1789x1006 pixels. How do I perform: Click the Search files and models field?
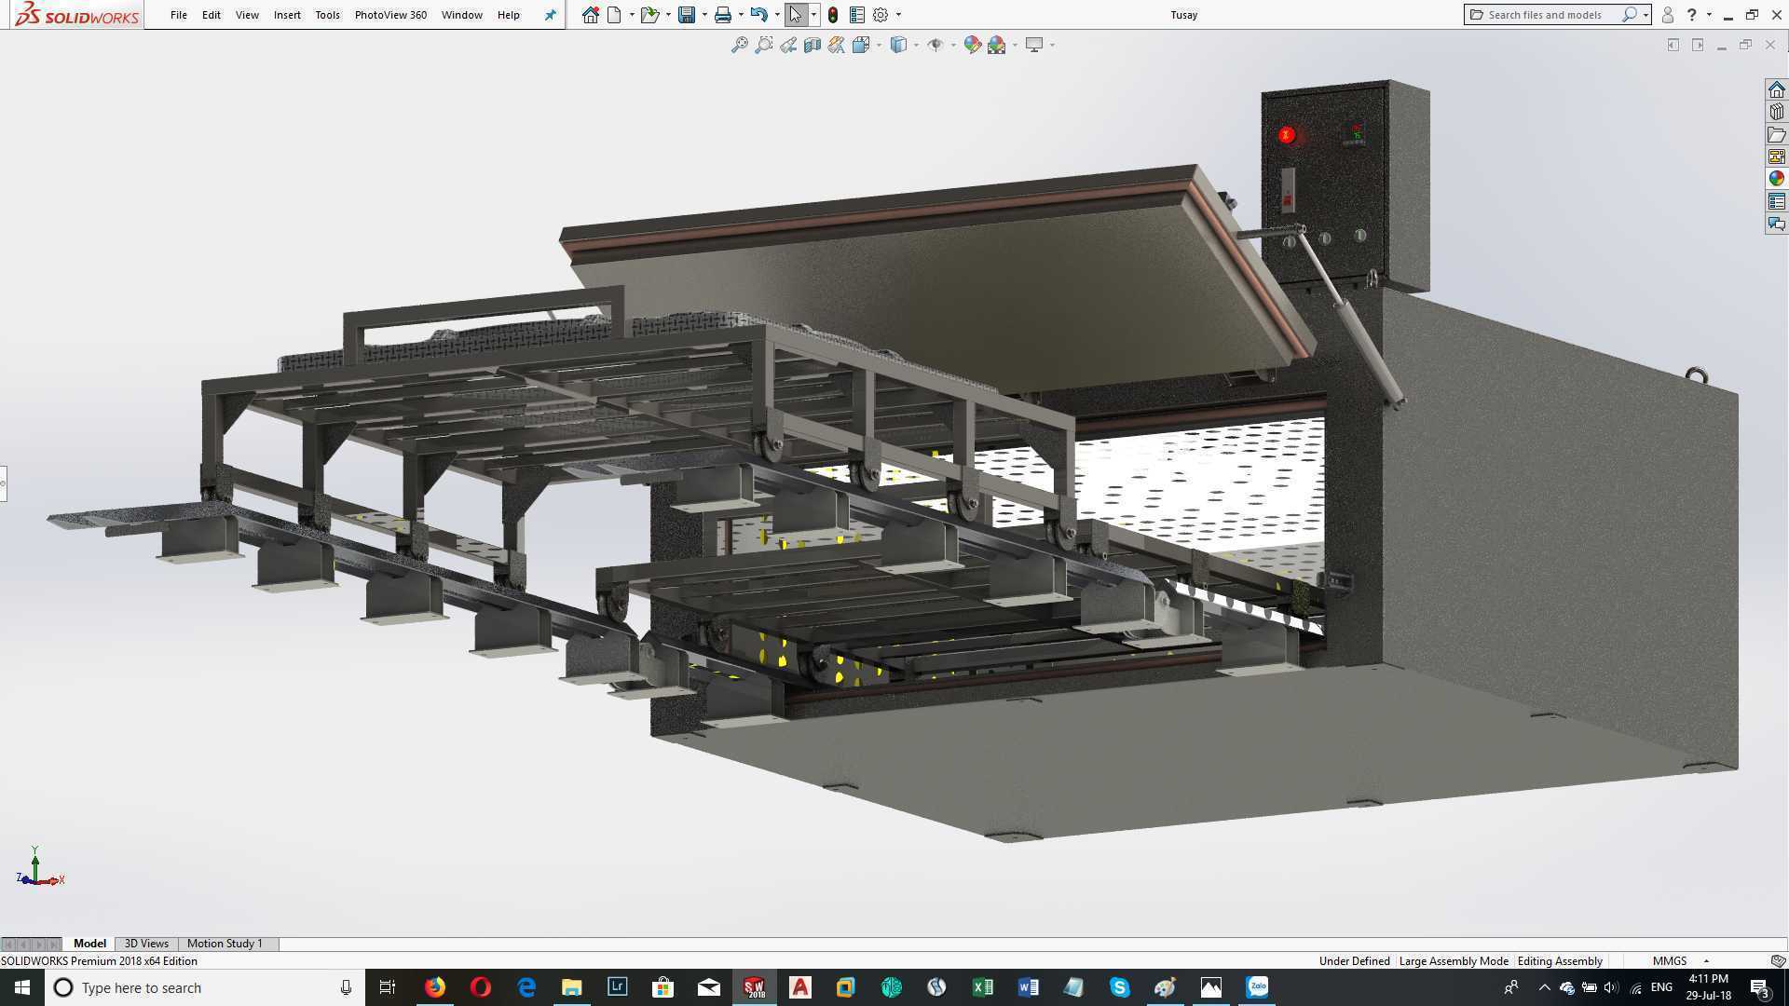(x=1545, y=15)
